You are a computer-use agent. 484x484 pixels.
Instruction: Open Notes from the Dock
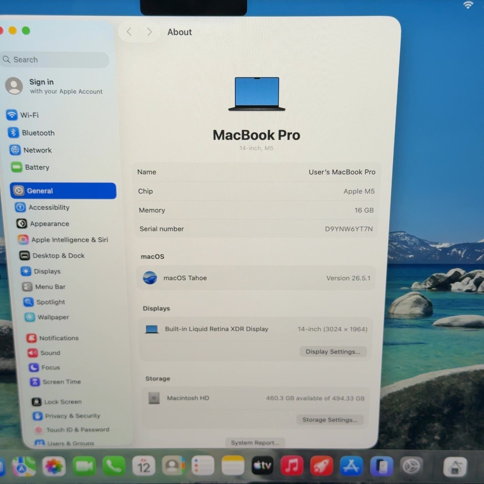tap(233, 466)
